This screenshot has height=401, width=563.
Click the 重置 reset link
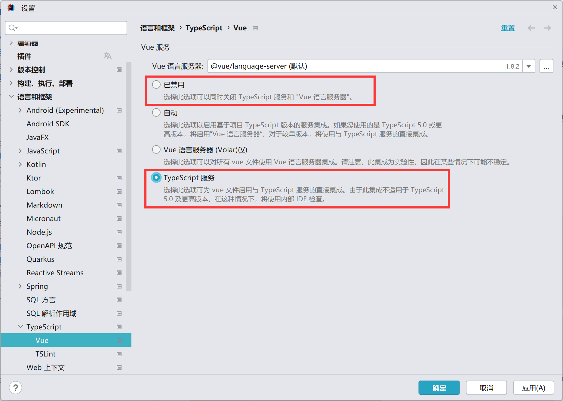pyautogui.click(x=508, y=28)
